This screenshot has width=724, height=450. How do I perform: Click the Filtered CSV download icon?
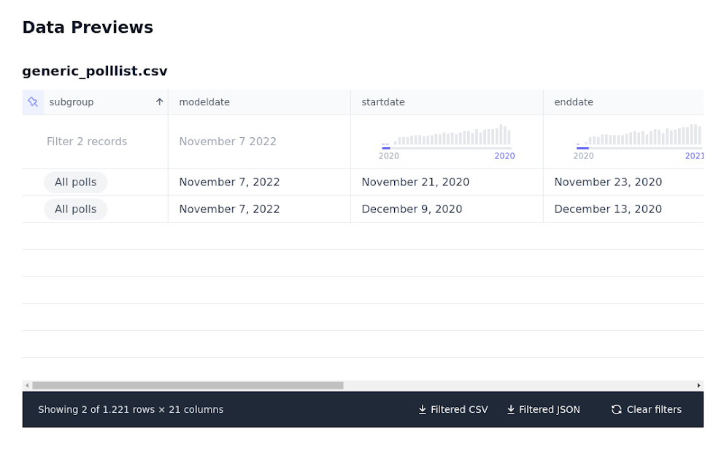422,409
